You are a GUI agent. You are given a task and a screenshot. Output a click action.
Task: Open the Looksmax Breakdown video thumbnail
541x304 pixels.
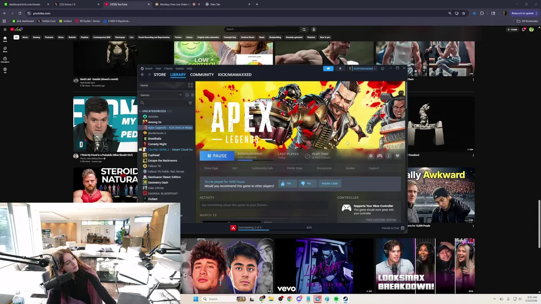tap(425, 265)
